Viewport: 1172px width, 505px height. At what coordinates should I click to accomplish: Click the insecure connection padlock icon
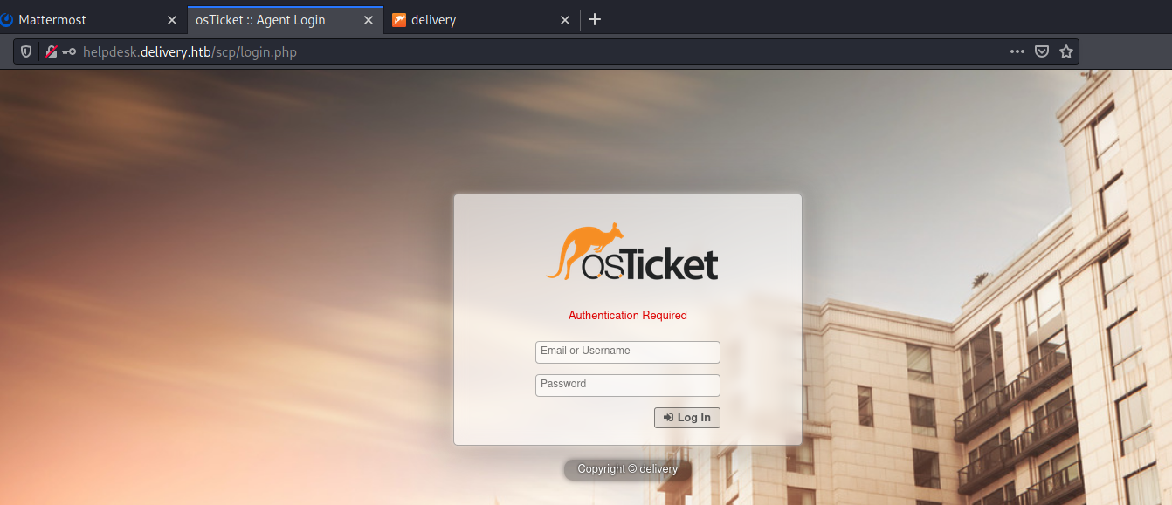[x=52, y=52]
